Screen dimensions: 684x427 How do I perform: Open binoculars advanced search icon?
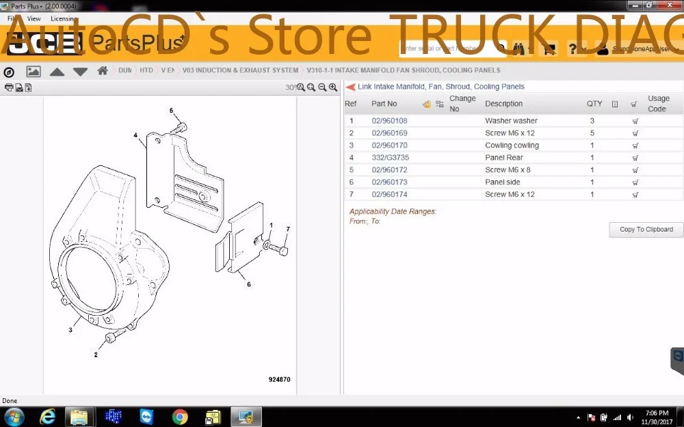(518, 49)
